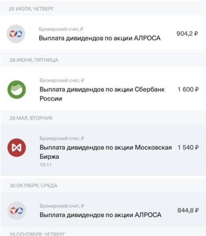Open the ALROSA dividend payout of 844,8 ₽
Image resolution: width=206 pixels, height=236 pixels.
103,210
